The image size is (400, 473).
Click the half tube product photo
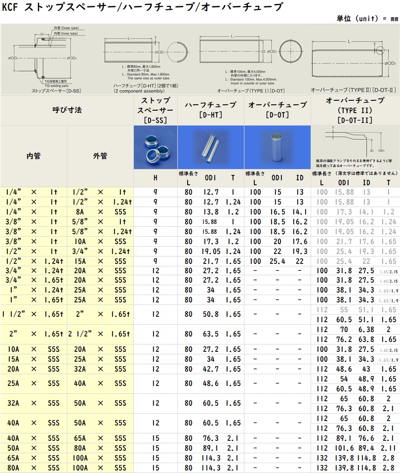click(211, 147)
